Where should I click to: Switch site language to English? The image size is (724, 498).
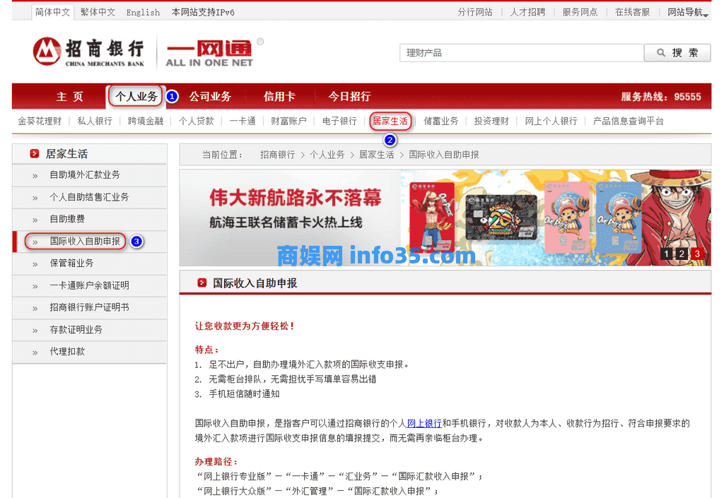tap(143, 13)
